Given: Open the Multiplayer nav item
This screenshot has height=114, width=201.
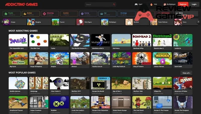Looking at the screenshot, I should click(169, 4).
